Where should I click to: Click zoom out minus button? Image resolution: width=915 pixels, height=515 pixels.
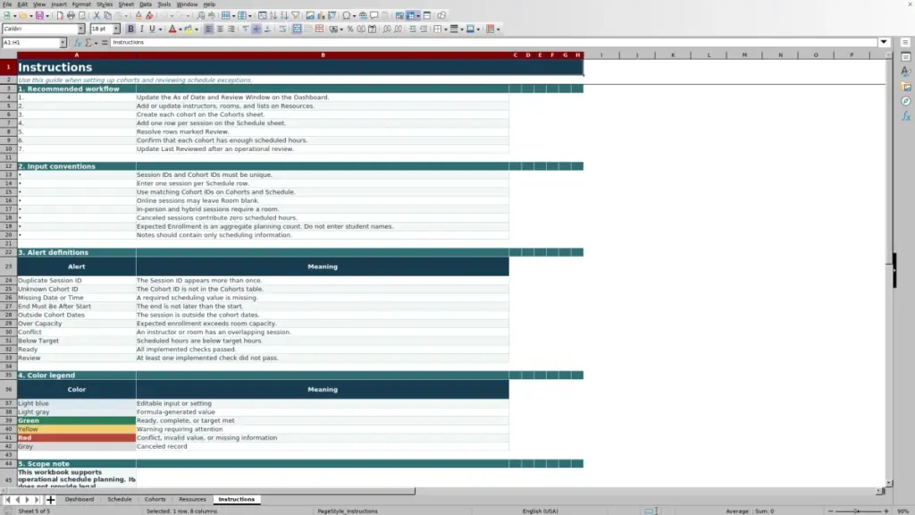[831, 511]
